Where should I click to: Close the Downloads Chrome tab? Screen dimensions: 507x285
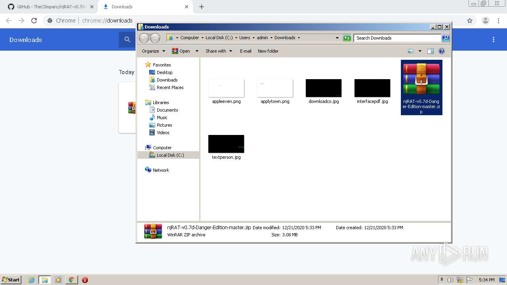[x=187, y=7]
